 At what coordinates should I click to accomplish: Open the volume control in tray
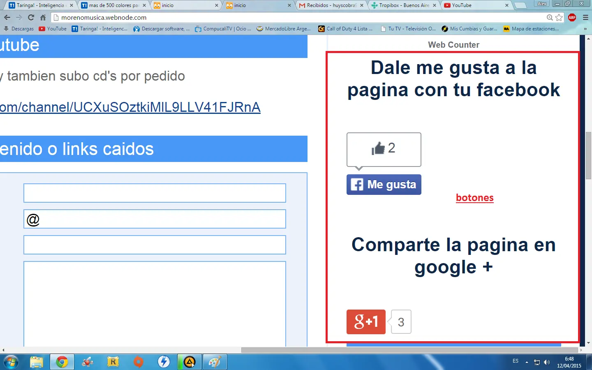click(x=547, y=362)
